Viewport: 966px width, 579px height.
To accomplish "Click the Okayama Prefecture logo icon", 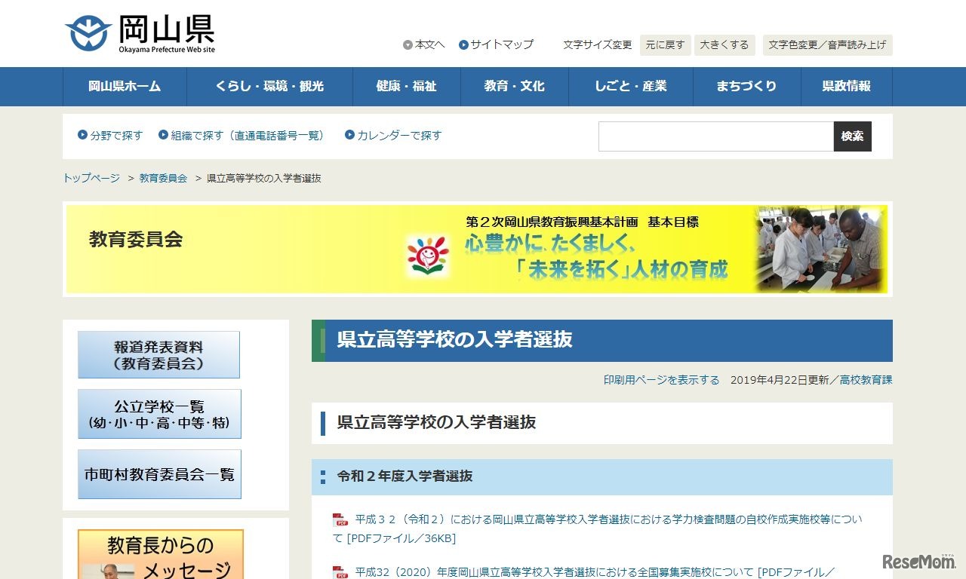I will [86, 32].
